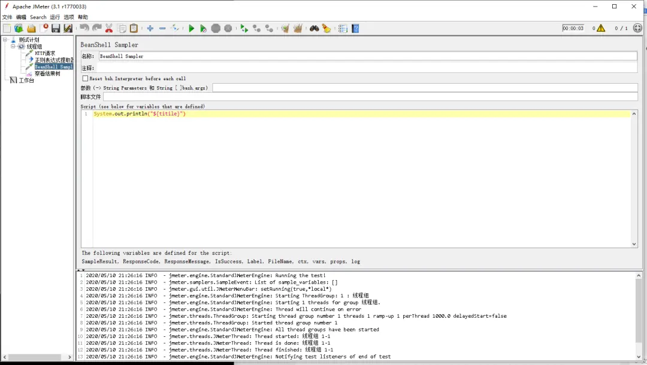Image resolution: width=647 pixels, height=365 pixels.
Task: Open the 文件 menu
Action: [7, 17]
